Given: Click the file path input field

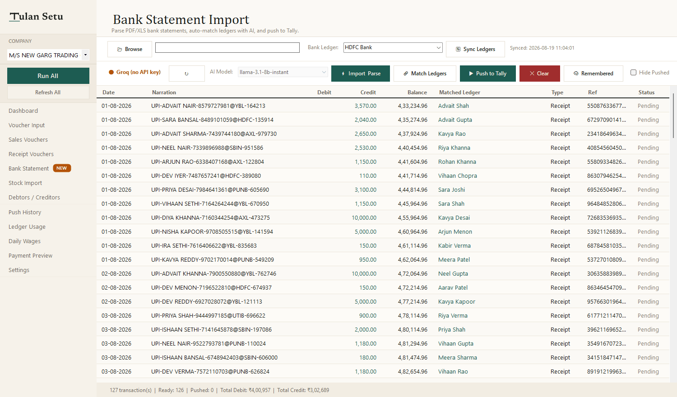Looking at the screenshot, I should tap(227, 47).
